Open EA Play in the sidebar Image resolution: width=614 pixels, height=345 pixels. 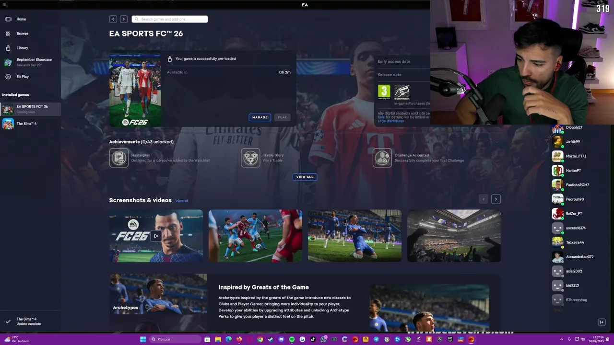[x=22, y=77]
